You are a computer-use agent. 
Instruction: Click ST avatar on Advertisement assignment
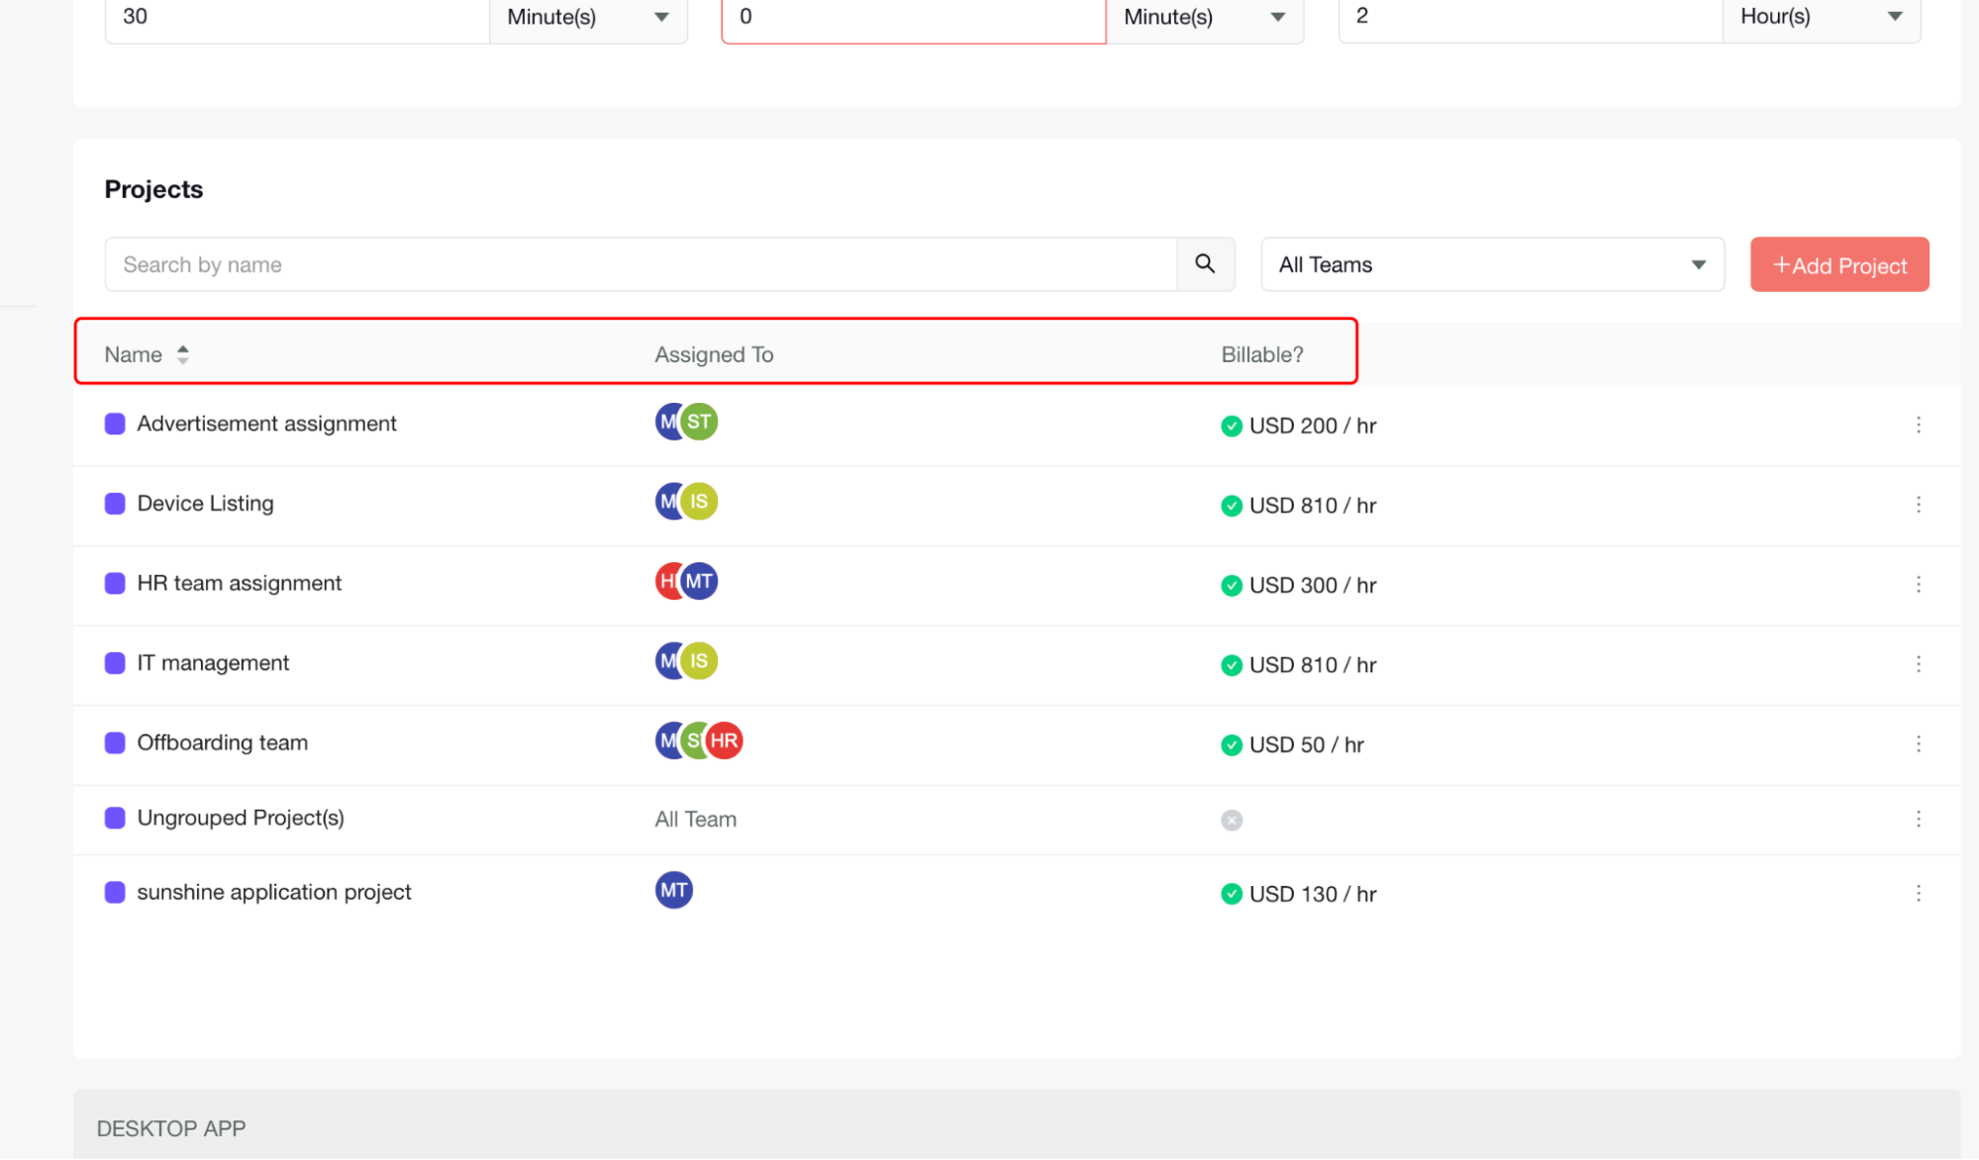(x=700, y=422)
